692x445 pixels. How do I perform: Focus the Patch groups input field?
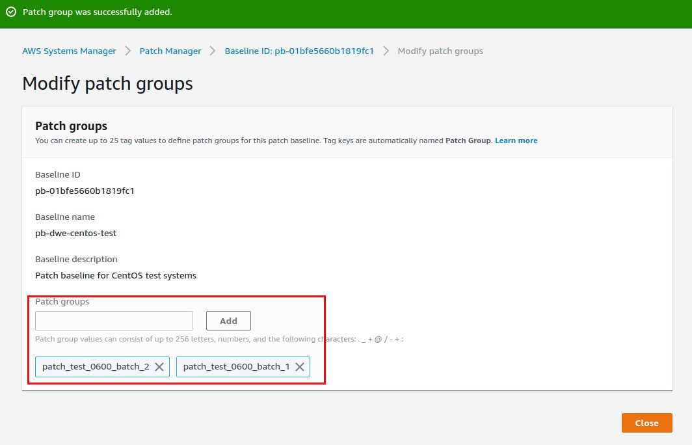click(114, 321)
